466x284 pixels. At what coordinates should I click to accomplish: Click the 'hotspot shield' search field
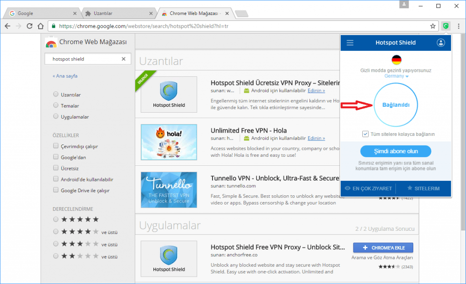(77, 59)
